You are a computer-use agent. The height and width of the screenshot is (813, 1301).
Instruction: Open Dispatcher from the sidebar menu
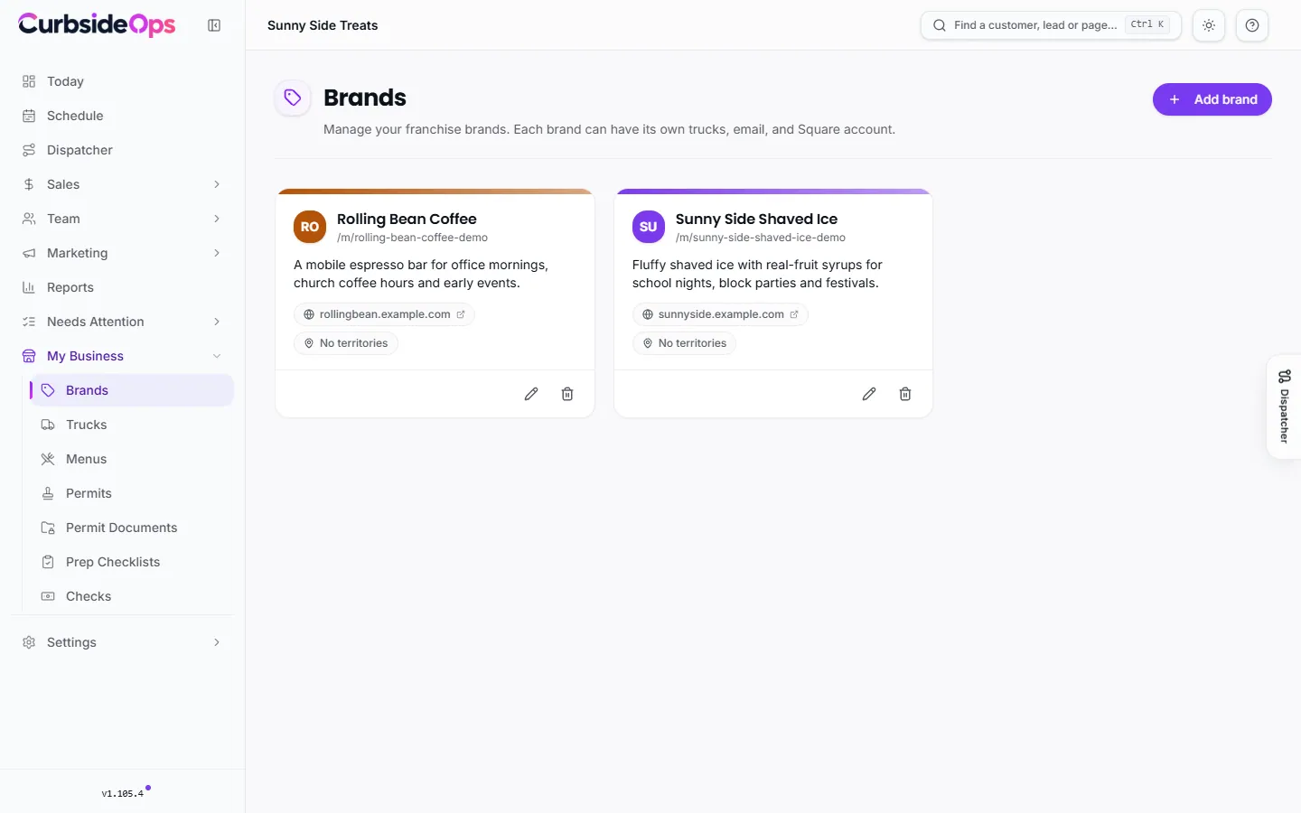(122, 150)
